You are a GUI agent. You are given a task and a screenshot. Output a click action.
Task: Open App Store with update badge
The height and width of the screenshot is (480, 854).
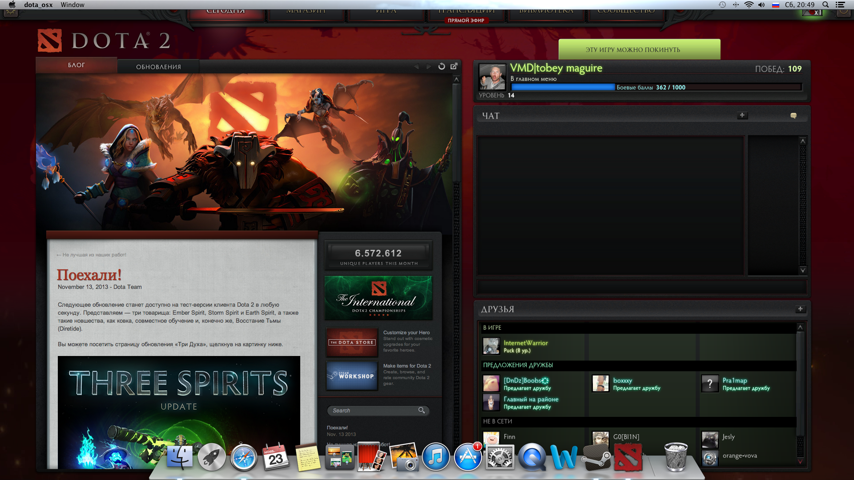click(468, 457)
